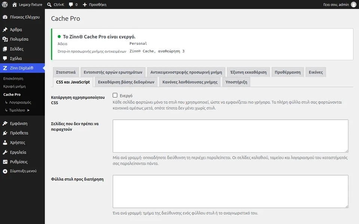Click the home icon beside Legacy fixture
Screen dimensions: 359x224
[x=15, y=4]
